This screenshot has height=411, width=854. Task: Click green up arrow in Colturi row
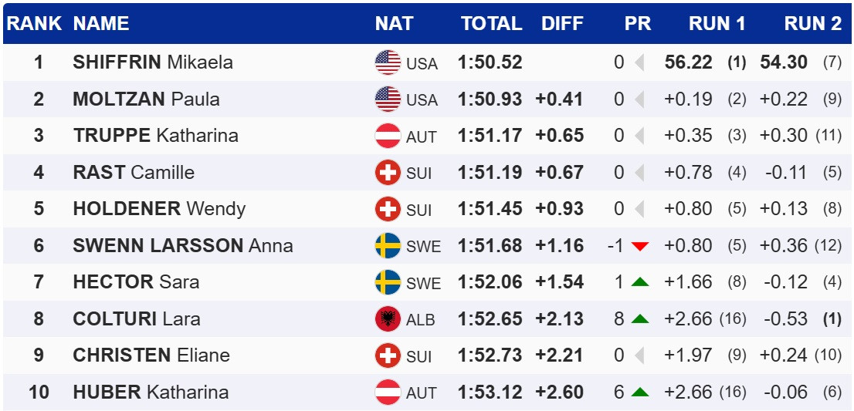[x=639, y=319]
